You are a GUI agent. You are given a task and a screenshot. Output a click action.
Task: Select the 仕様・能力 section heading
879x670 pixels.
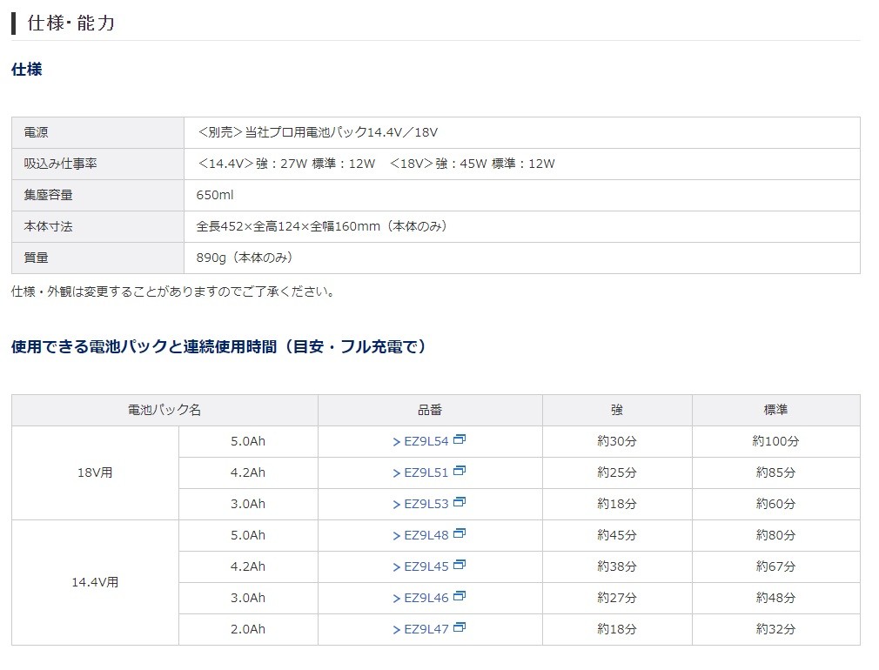click(x=71, y=23)
